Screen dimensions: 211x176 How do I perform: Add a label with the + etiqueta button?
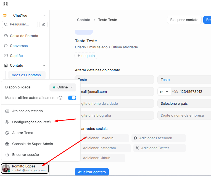tap(86, 56)
